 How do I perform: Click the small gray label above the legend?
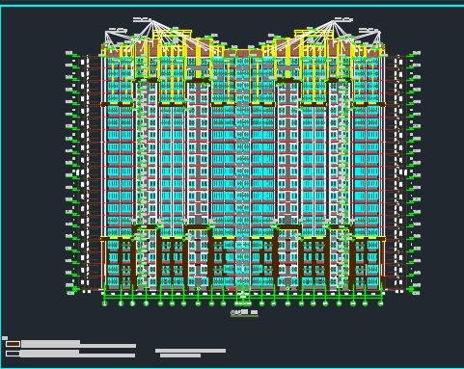[x=5, y=338]
